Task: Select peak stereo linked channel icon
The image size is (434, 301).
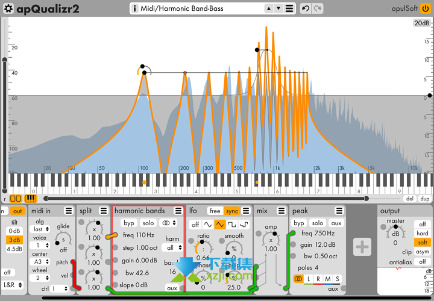Action: (298, 279)
